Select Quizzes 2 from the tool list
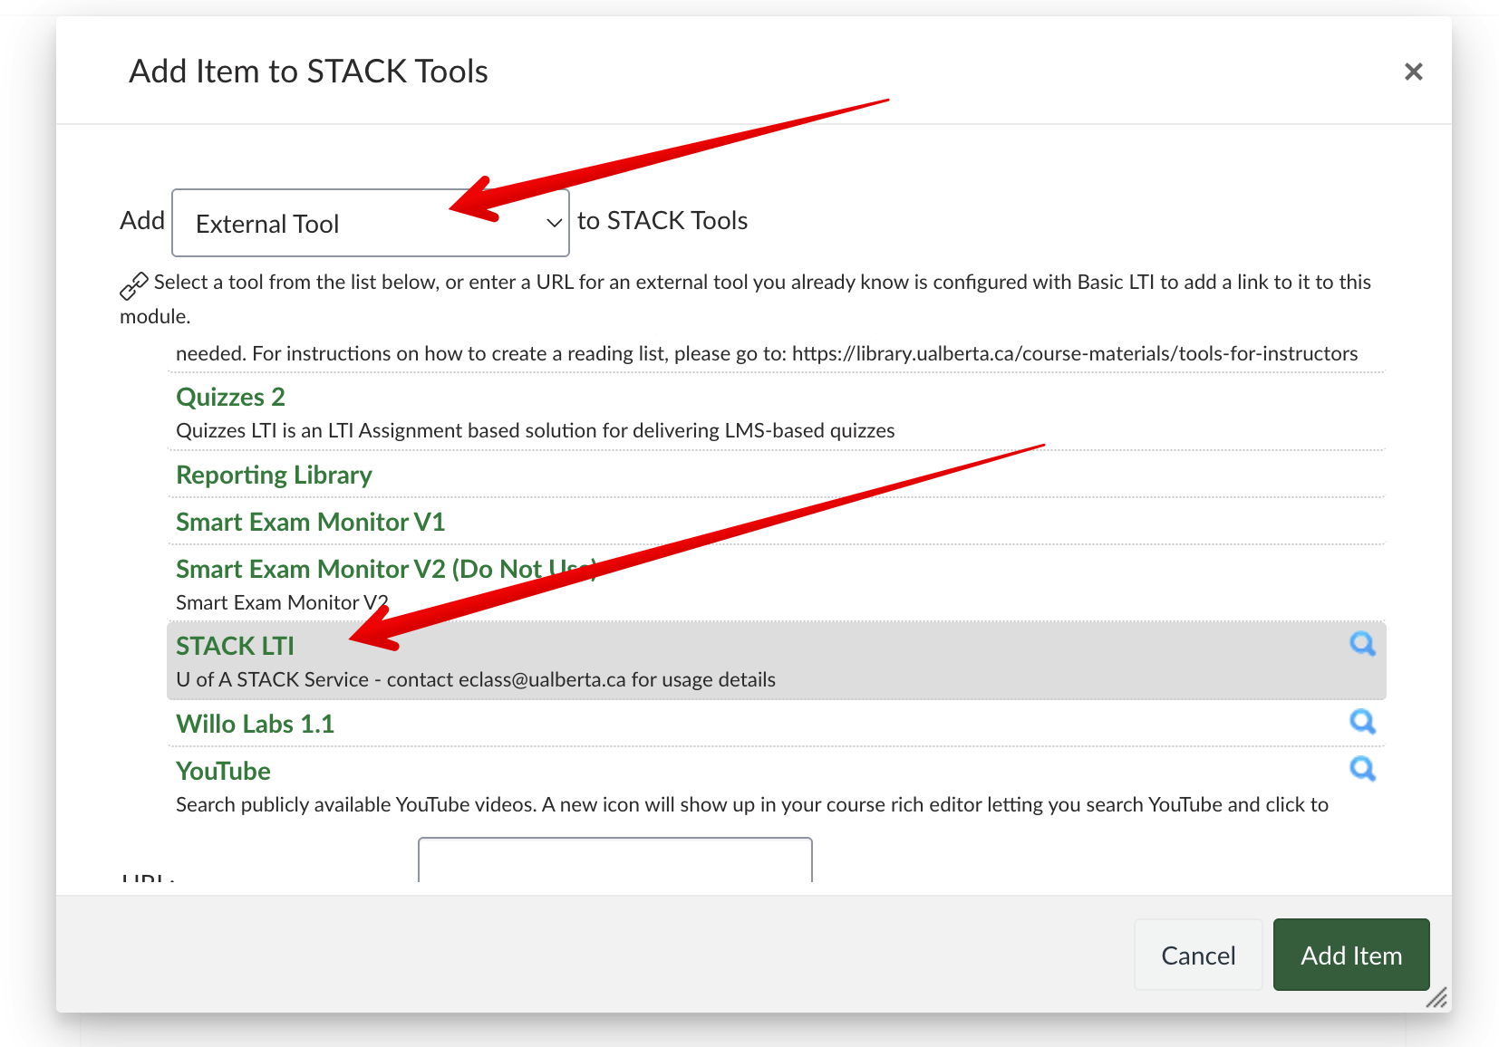 pos(230,397)
